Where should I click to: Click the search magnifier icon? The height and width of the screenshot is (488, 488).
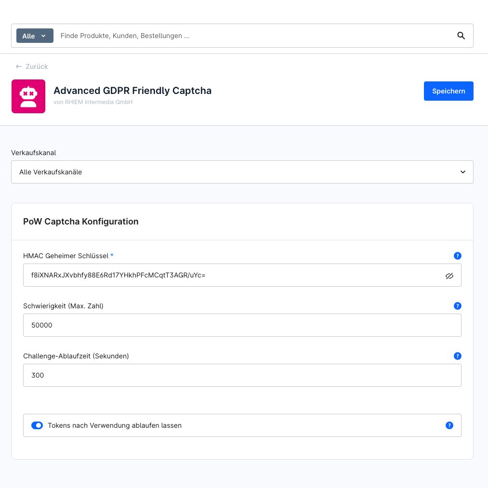461,36
